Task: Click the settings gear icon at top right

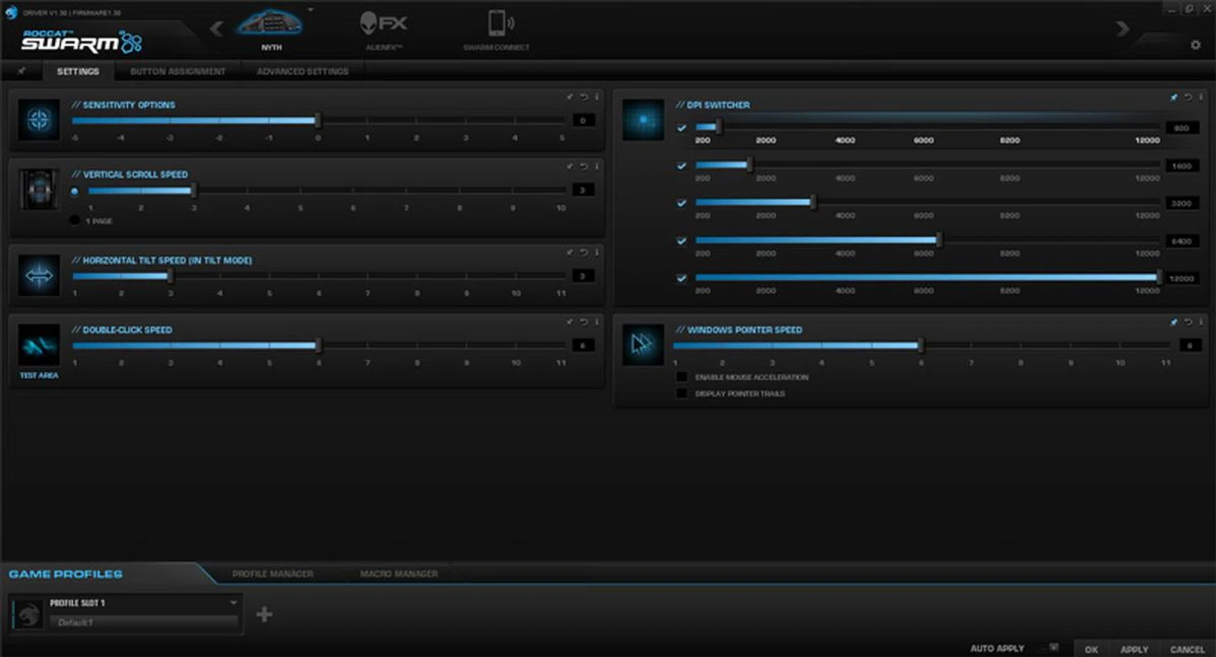Action: (x=1195, y=45)
